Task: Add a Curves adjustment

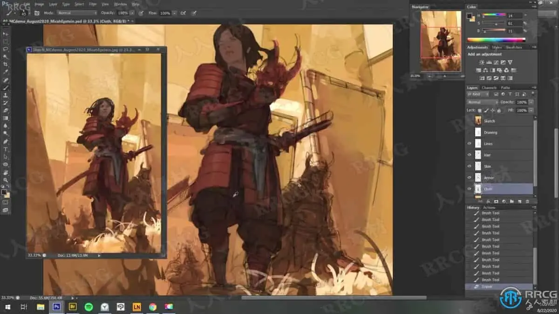Action: pyautogui.click(x=496, y=62)
